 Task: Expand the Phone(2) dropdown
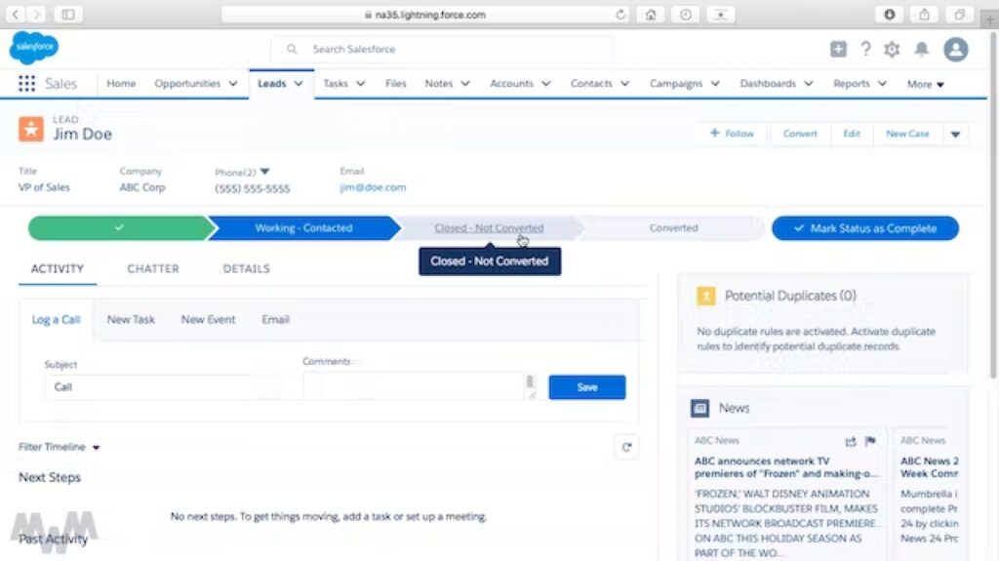[x=265, y=172]
